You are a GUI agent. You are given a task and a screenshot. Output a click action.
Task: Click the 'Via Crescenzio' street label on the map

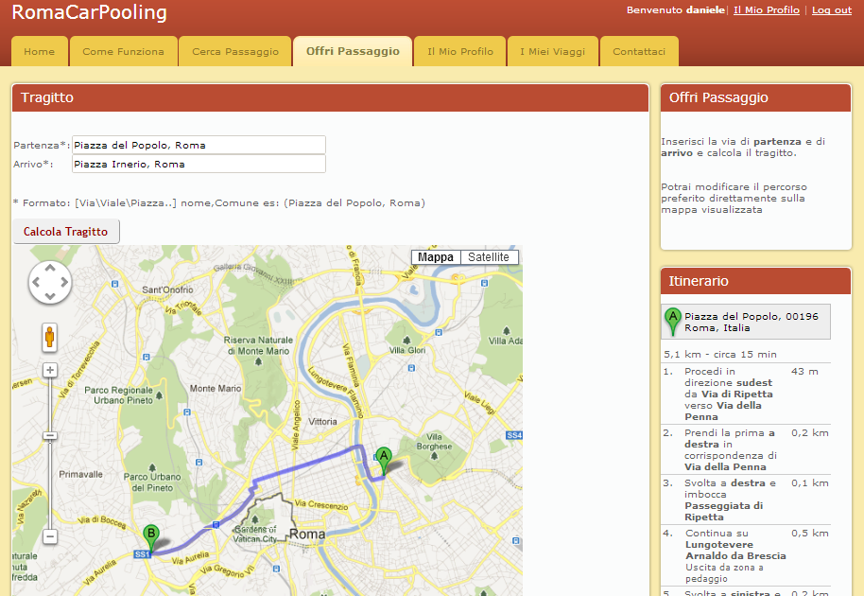point(321,504)
